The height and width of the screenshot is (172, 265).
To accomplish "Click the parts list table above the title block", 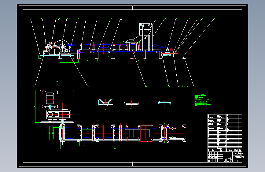I will click(225, 133).
